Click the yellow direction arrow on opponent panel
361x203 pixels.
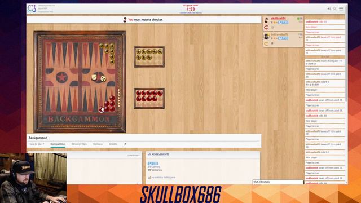coord(266,43)
